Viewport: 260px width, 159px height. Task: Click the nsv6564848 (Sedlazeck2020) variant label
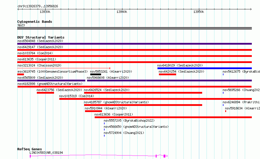(x=40, y=41)
